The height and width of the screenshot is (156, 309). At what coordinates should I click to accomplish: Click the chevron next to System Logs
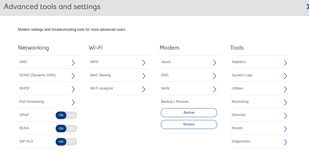pos(285,76)
